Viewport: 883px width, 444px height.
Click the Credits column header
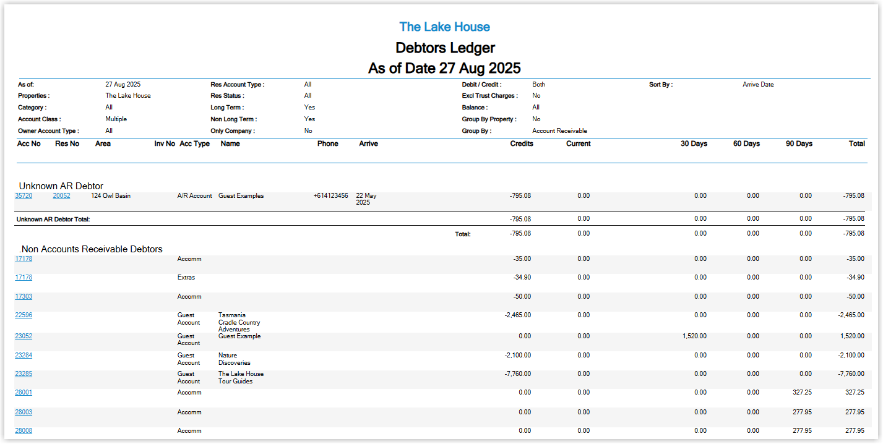[522, 143]
